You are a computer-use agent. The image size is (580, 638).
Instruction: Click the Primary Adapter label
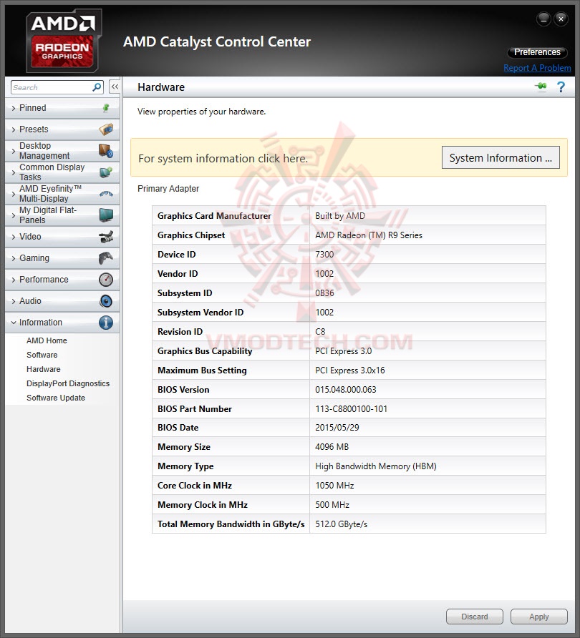[168, 188]
